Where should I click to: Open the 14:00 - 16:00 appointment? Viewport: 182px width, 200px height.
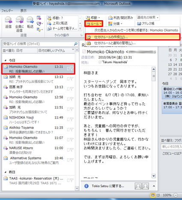pyautogui.click(x=172, y=93)
